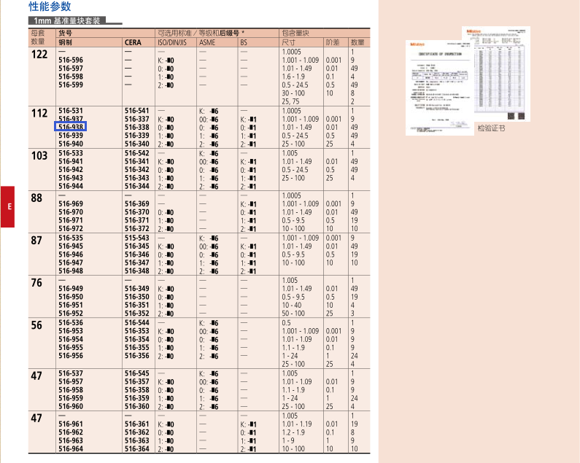The width and height of the screenshot is (580, 463).
Task: Click the ASME column header
Action: click(207, 42)
